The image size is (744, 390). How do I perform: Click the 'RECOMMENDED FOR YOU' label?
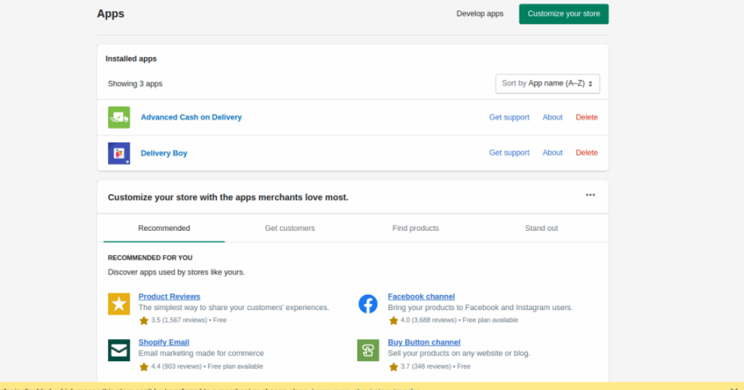pyautogui.click(x=150, y=258)
